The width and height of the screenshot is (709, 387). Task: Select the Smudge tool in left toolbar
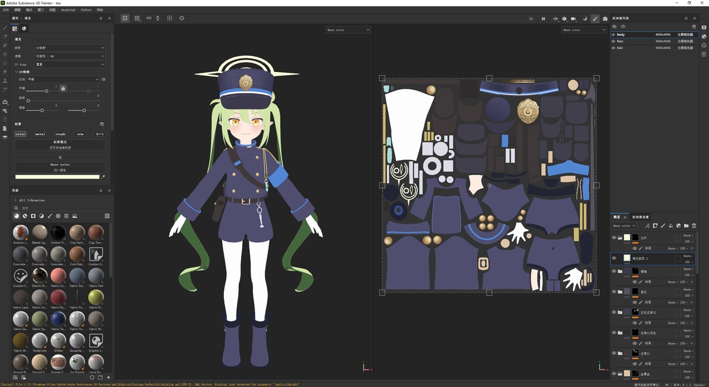pyautogui.click(x=5, y=71)
